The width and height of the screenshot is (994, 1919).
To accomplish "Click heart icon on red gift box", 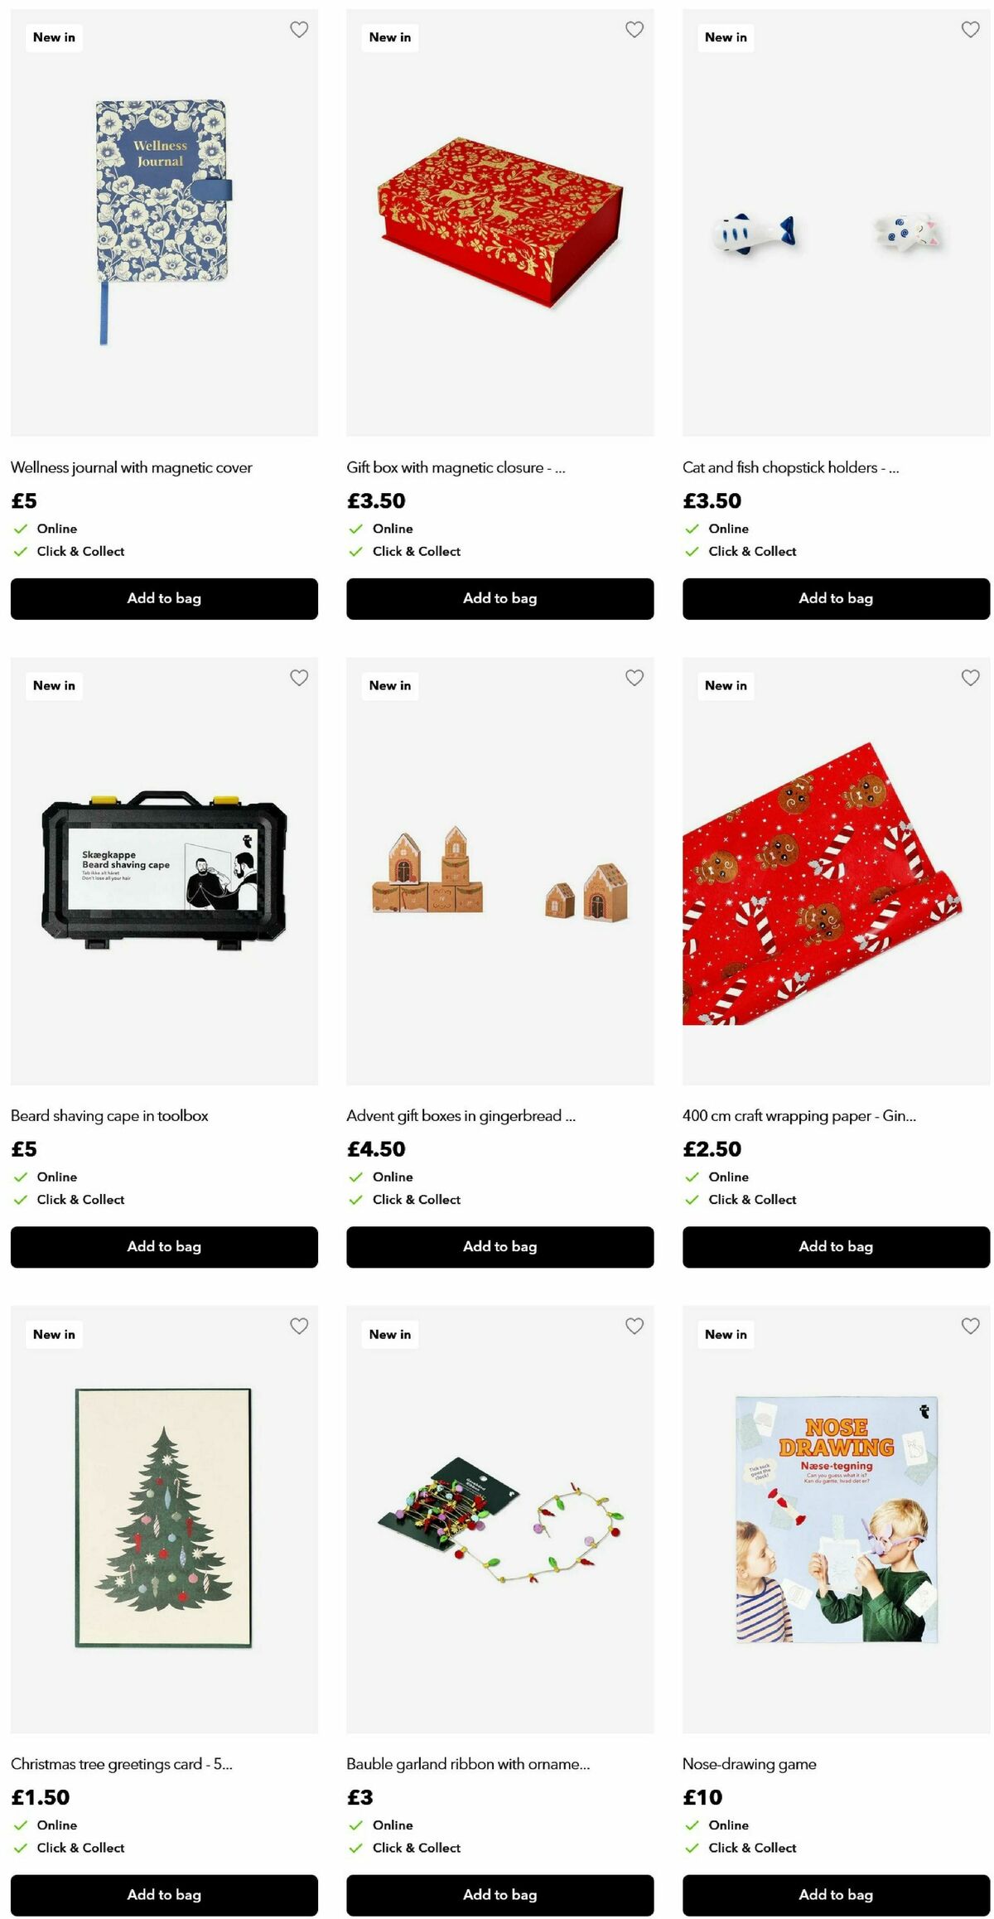I will [635, 30].
